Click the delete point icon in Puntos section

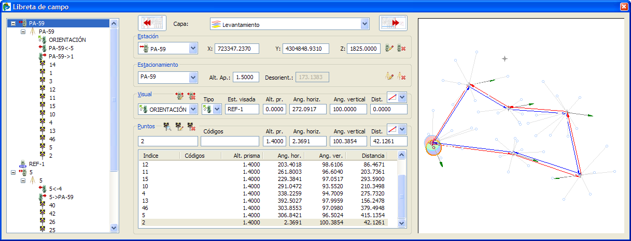point(191,126)
